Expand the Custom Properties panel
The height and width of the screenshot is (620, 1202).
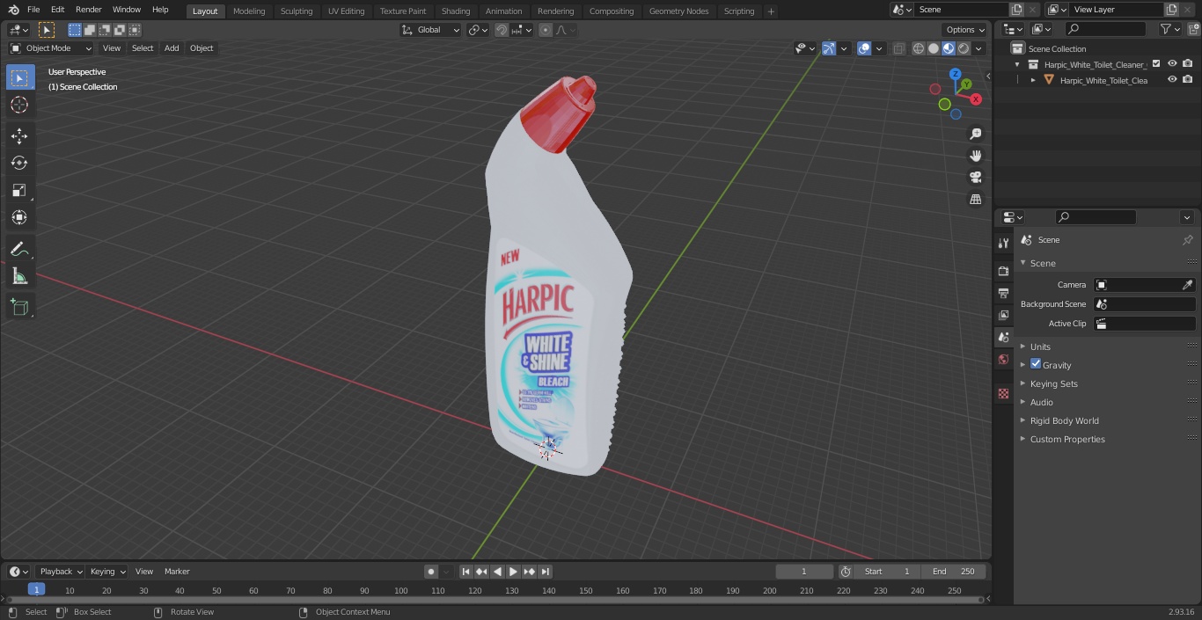[1066, 439]
